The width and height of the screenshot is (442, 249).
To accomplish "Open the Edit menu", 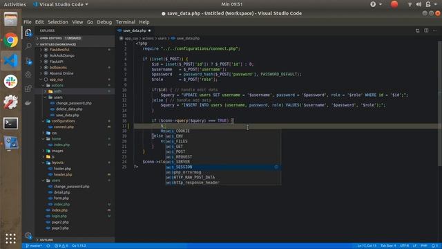I will click(x=39, y=22).
